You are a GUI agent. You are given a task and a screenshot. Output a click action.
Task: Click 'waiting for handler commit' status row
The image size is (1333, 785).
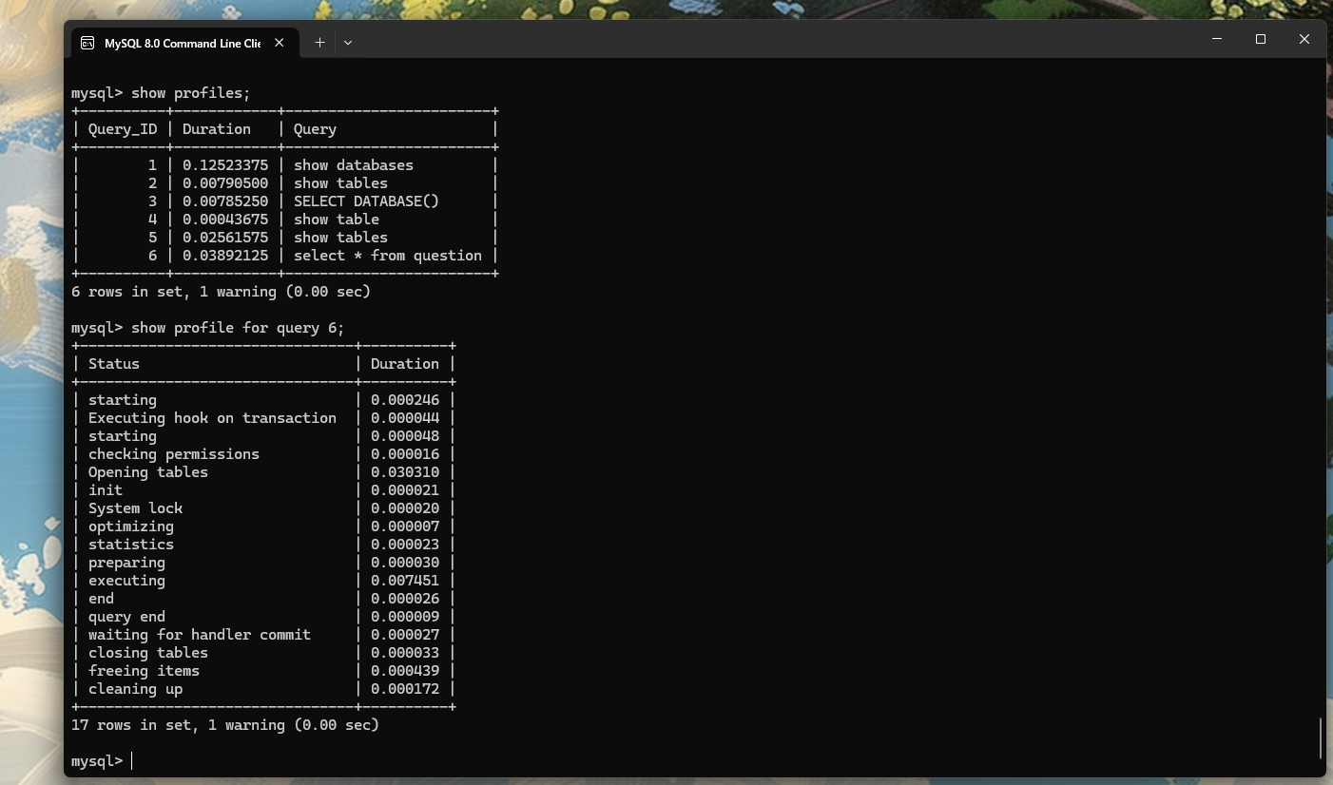click(200, 635)
